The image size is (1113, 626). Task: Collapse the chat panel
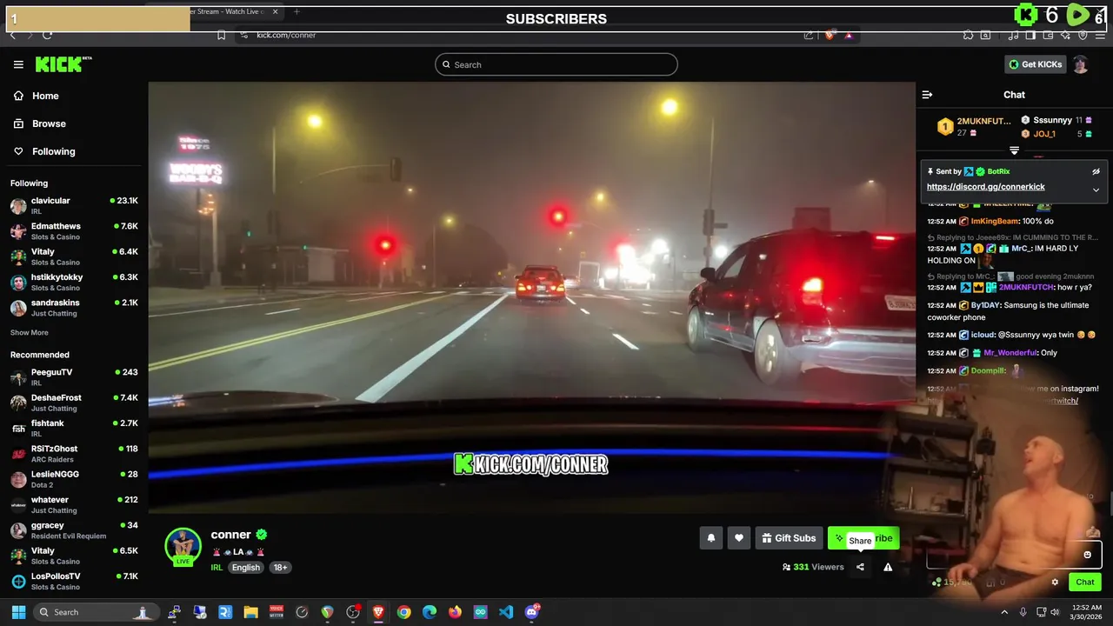[x=927, y=95]
